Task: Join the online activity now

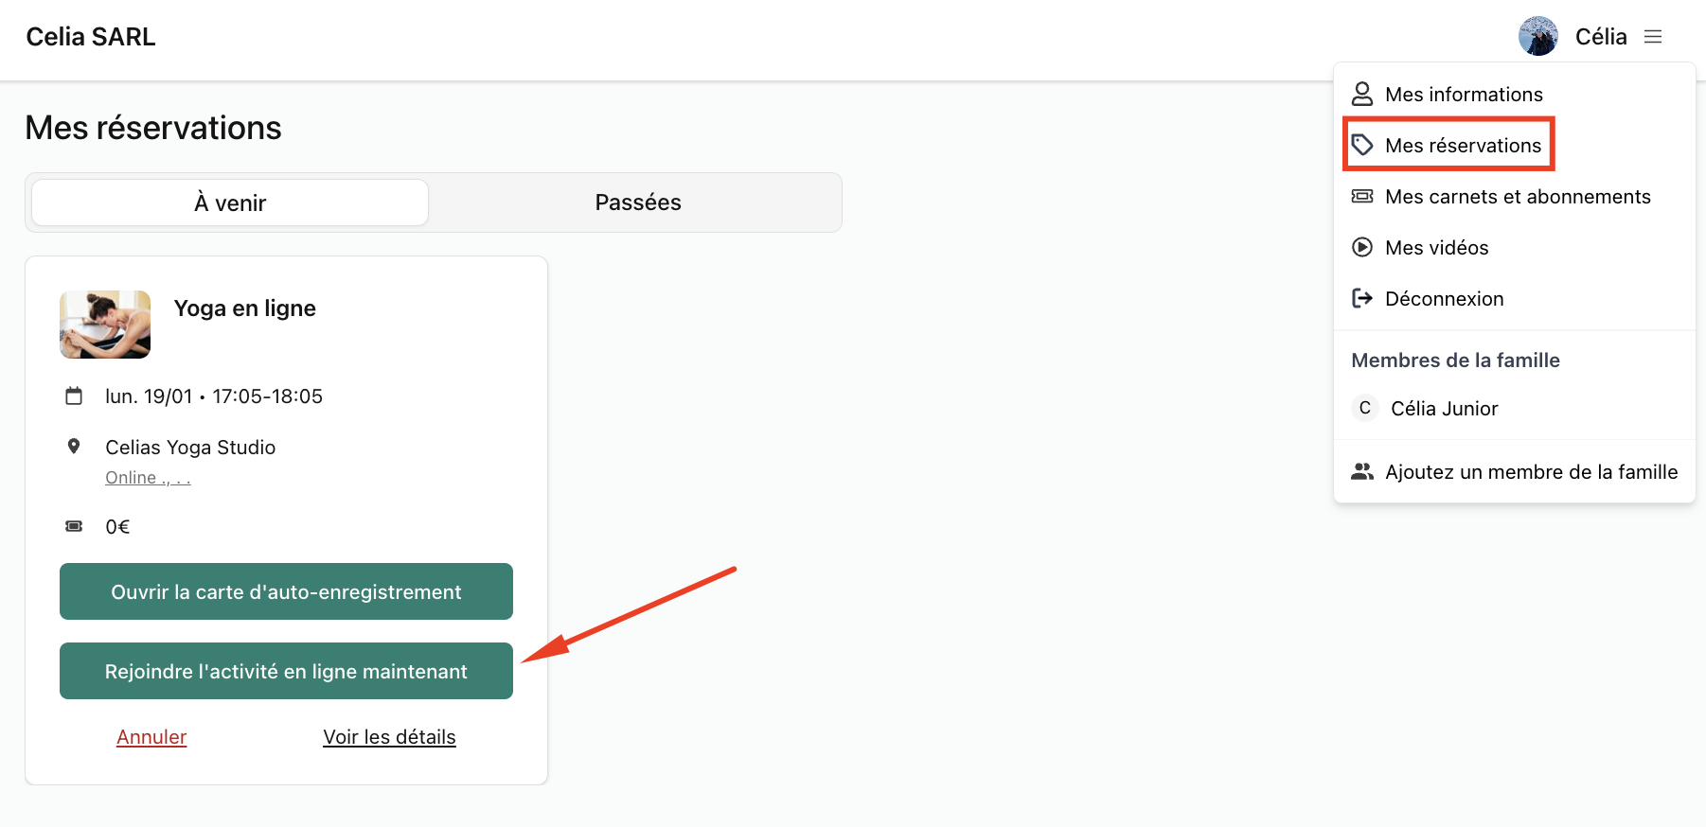Action: [x=286, y=671]
